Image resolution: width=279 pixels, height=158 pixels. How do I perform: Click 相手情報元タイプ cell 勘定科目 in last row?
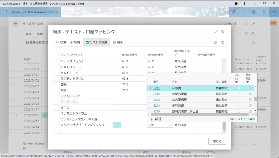coord(184,125)
